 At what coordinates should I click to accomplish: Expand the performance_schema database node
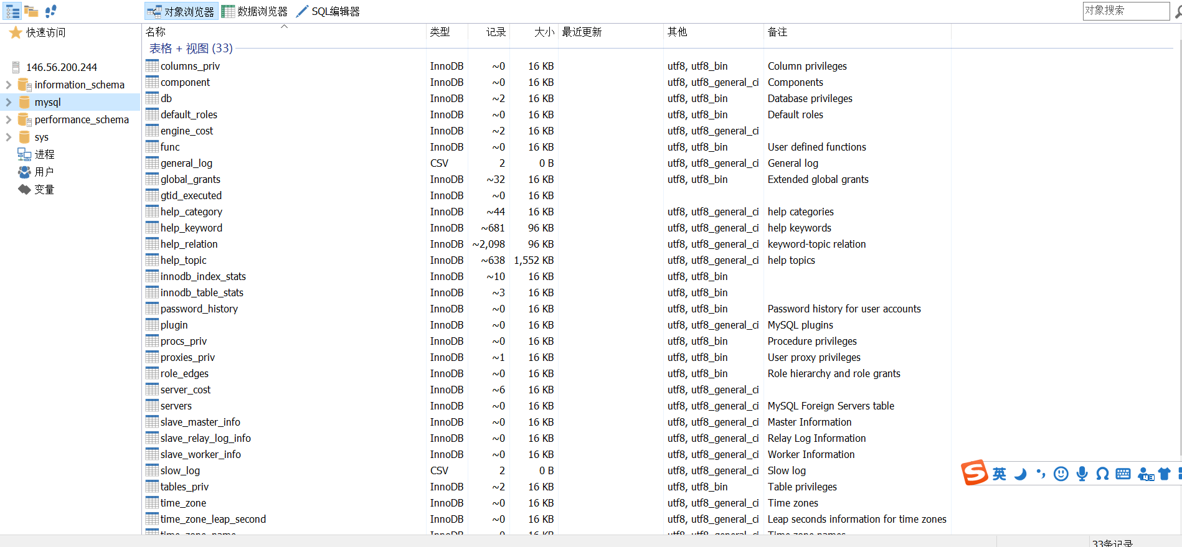[x=9, y=119]
